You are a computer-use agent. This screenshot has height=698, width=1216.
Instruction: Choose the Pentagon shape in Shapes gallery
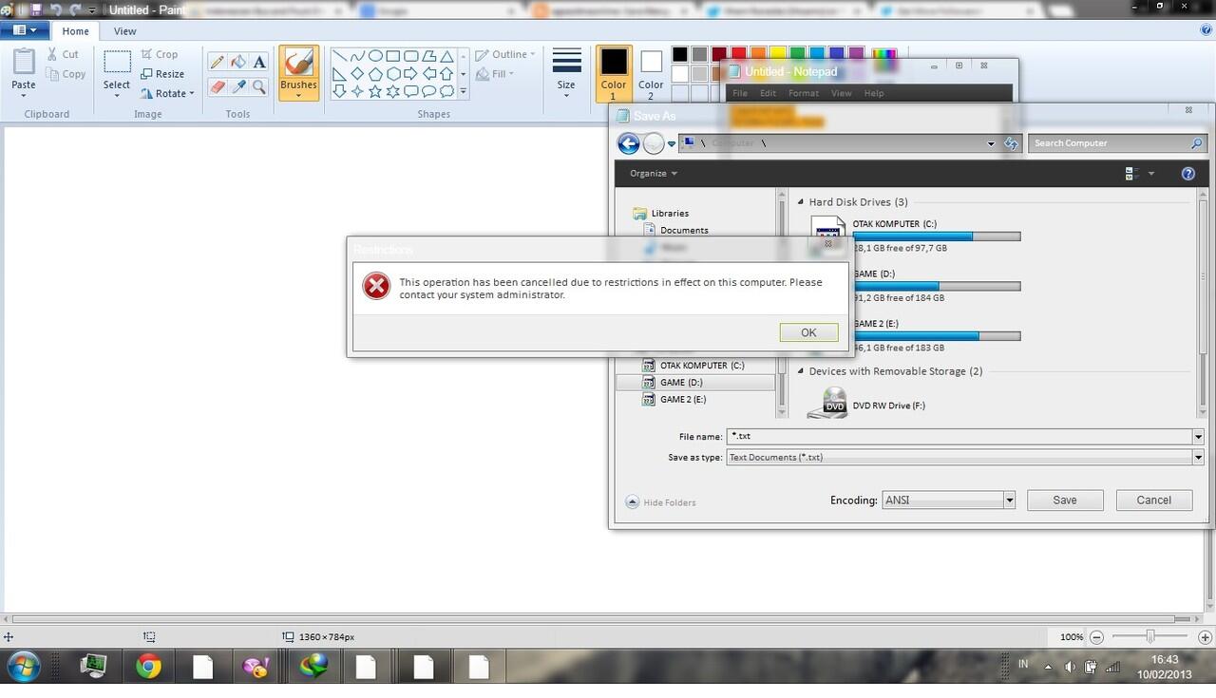coord(375,74)
